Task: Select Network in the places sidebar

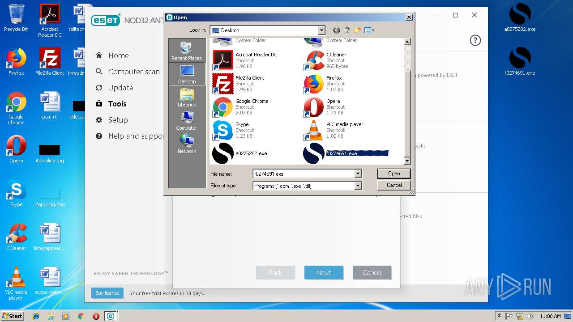Action: [x=187, y=144]
